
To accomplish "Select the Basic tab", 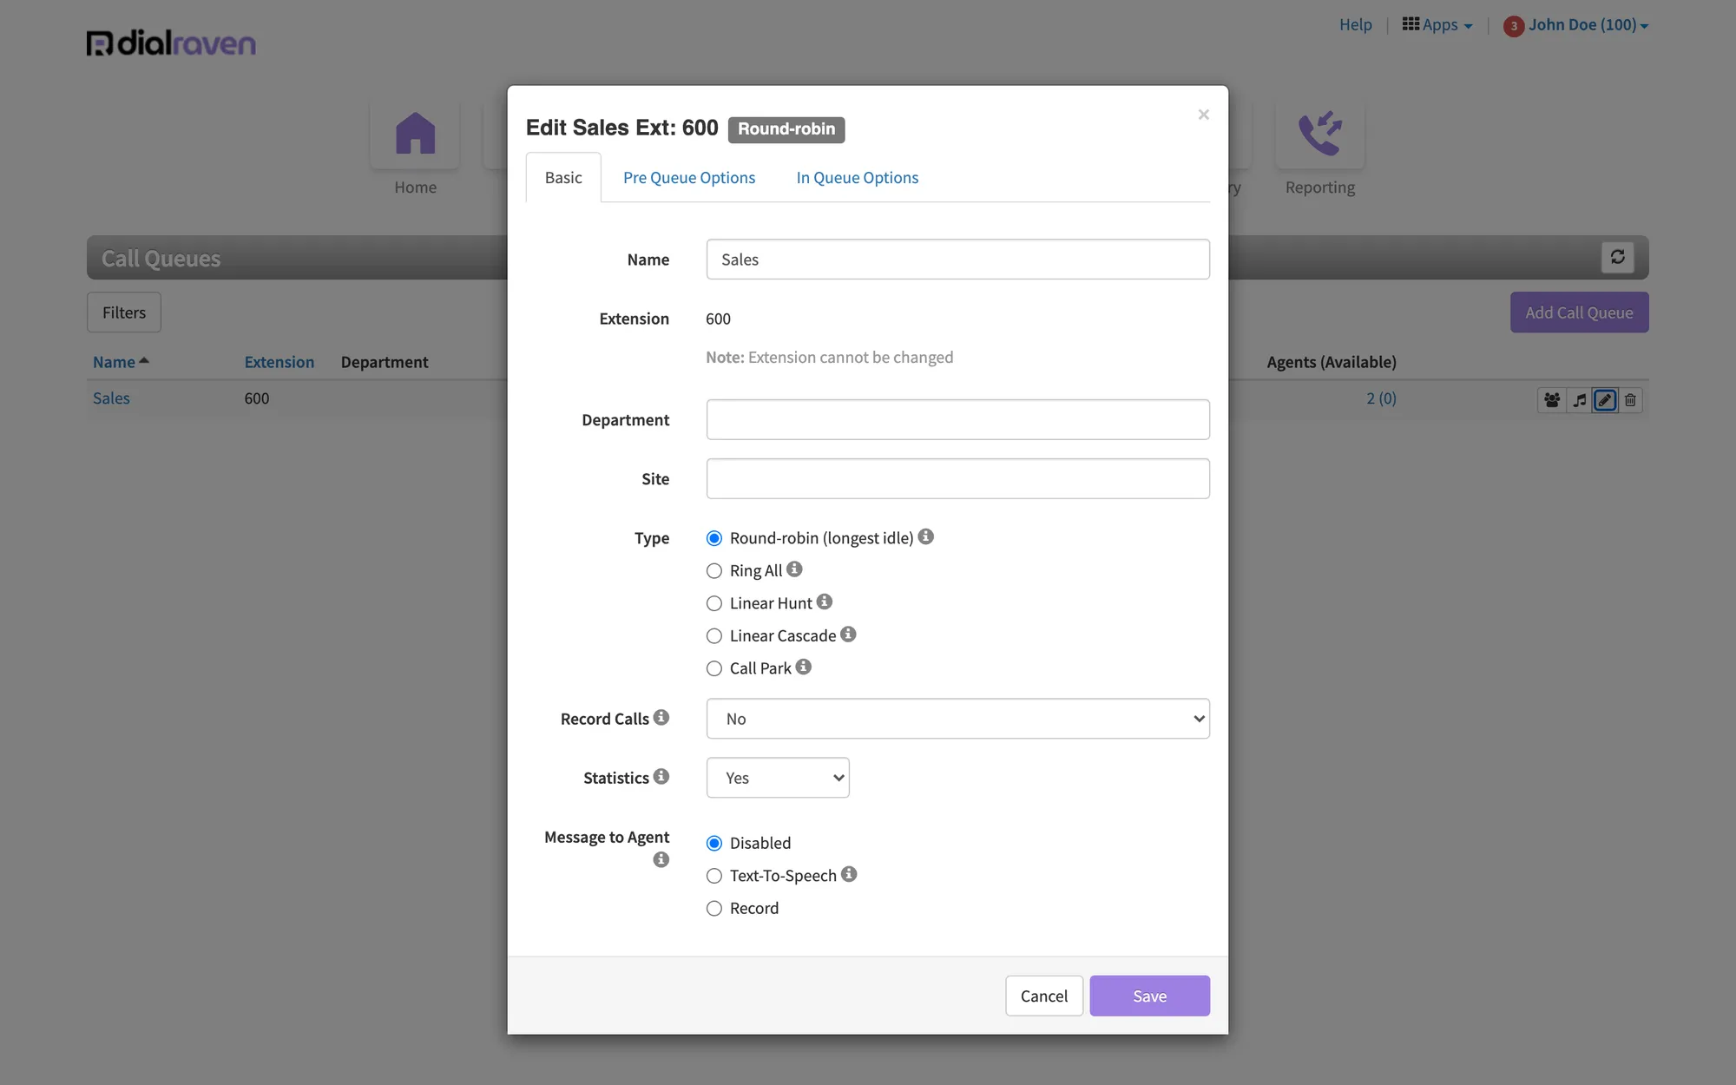I will point(563,177).
